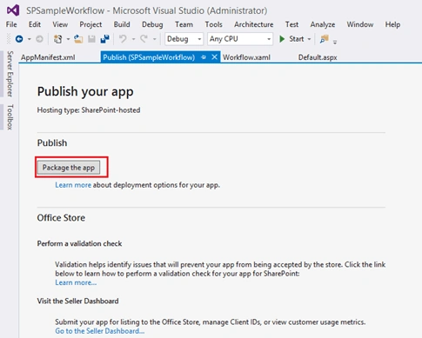Open the validation check Learn more link

click(76, 282)
